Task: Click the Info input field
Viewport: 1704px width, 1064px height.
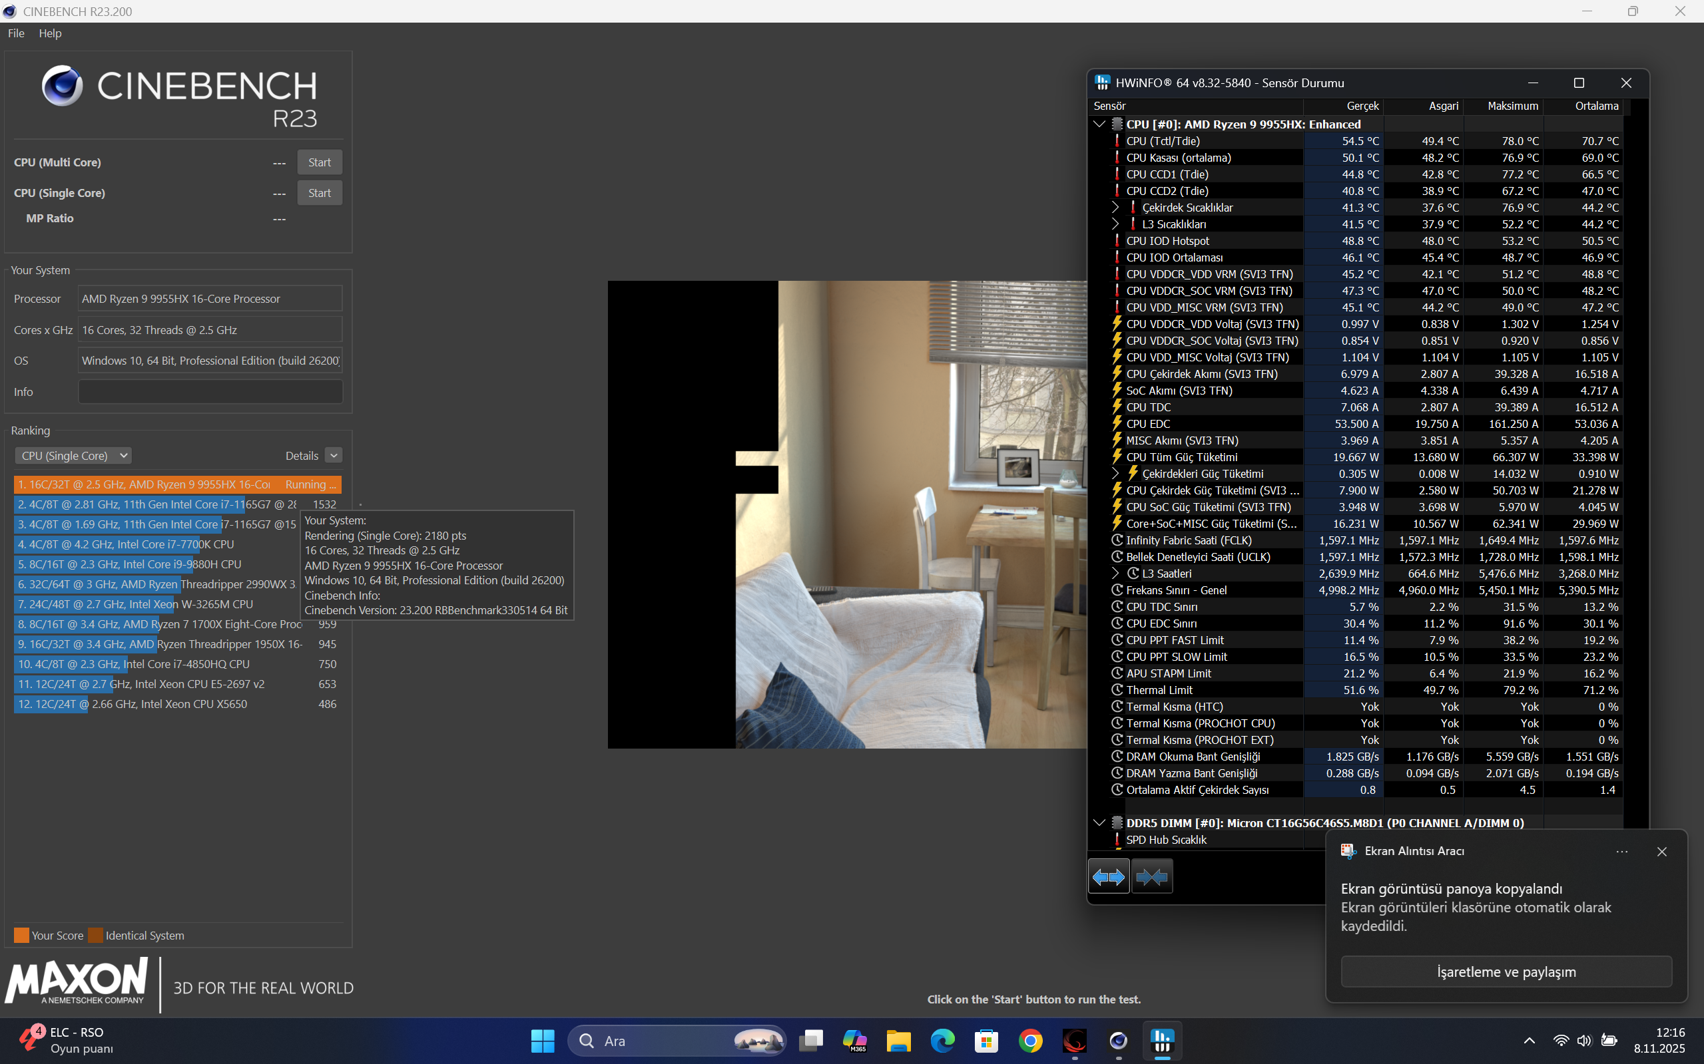Action: pyautogui.click(x=210, y=391)
